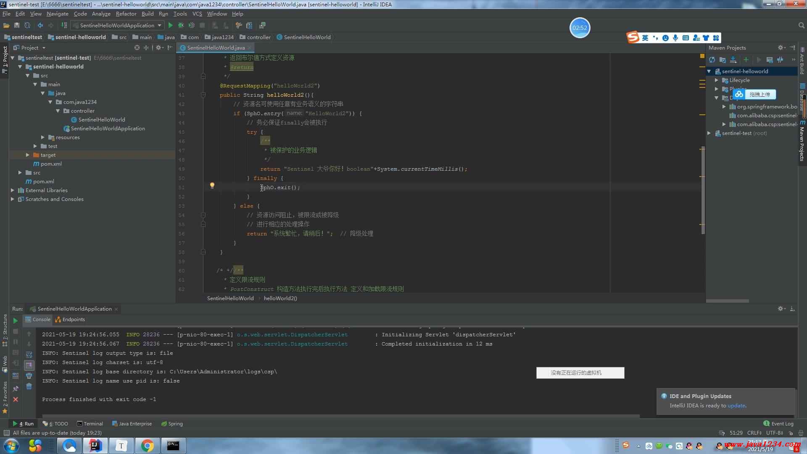Print the console output with printer icon
The width and height of the screenshot is (807, 454).
(29, 376)
